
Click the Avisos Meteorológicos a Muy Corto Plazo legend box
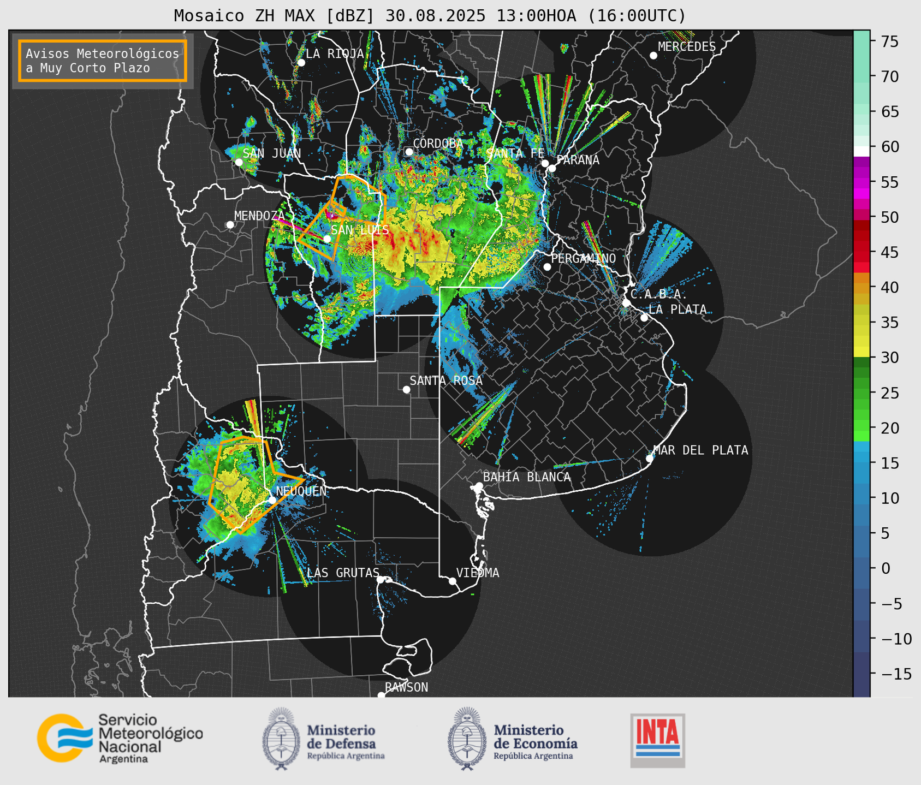(103, 61)
